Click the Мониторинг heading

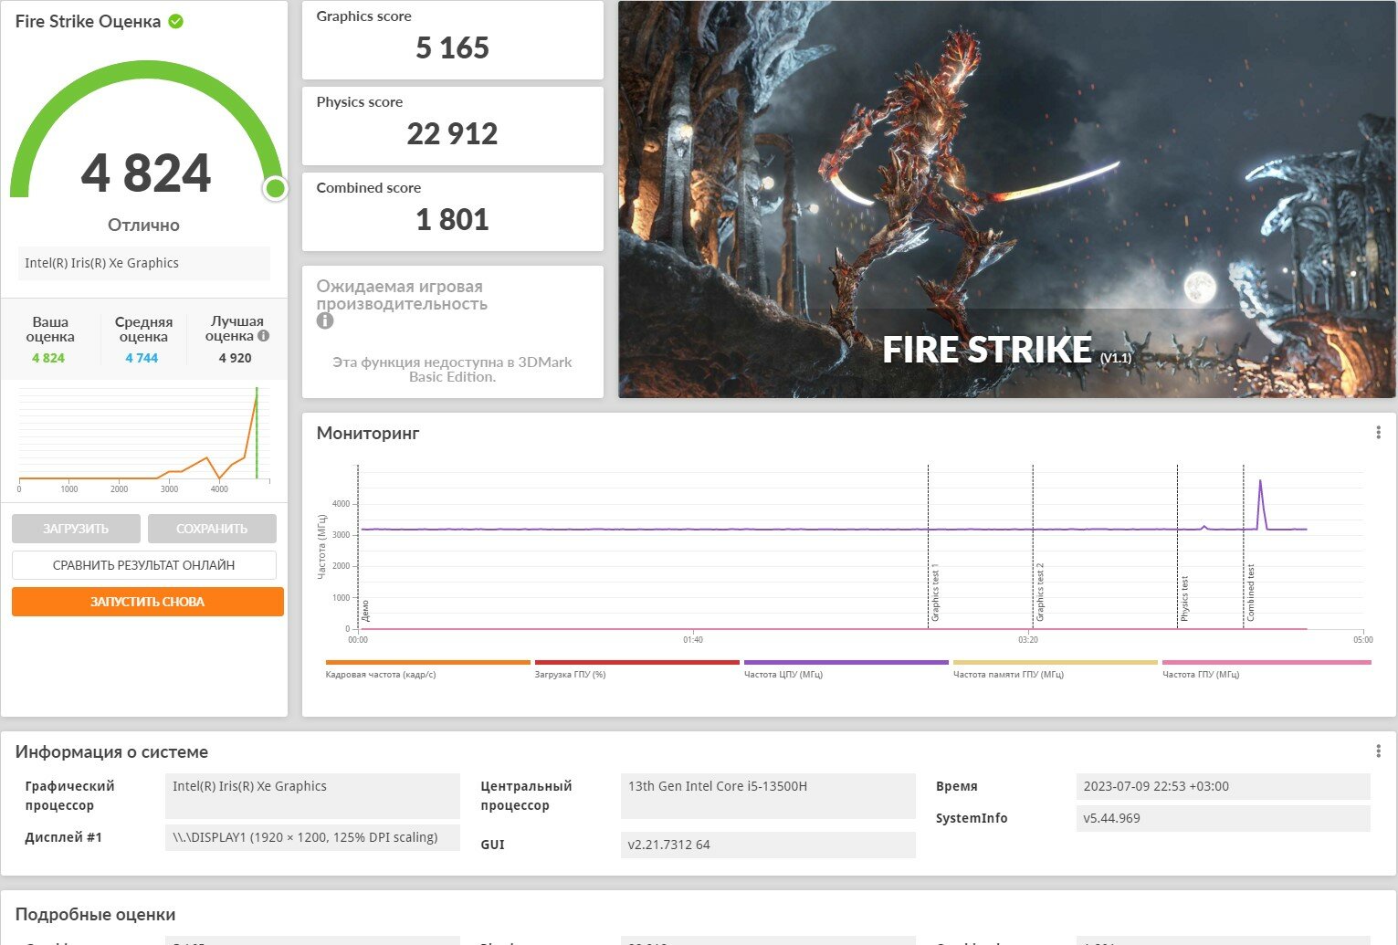[x=368, y=433]
